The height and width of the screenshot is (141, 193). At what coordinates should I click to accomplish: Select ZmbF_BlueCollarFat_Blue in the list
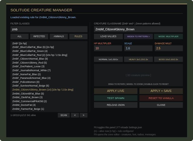tap(49, 47)
